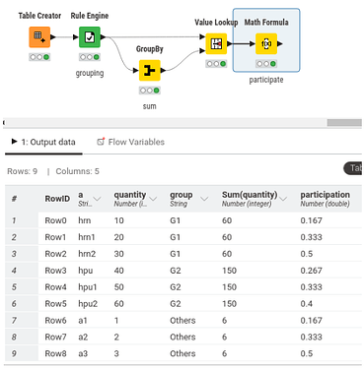
Task: Click the participation column header
Action: pyautogui.click(x=325, y=199)
